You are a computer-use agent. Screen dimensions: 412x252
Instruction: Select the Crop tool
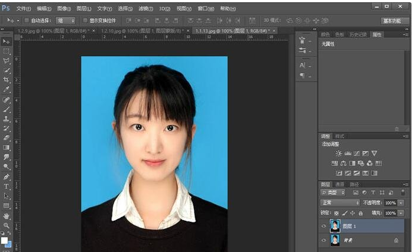click(x=7, y=80)
